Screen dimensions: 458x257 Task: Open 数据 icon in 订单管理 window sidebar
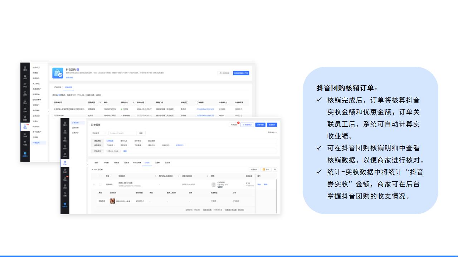pyautogui.click(x=65, y=171)
